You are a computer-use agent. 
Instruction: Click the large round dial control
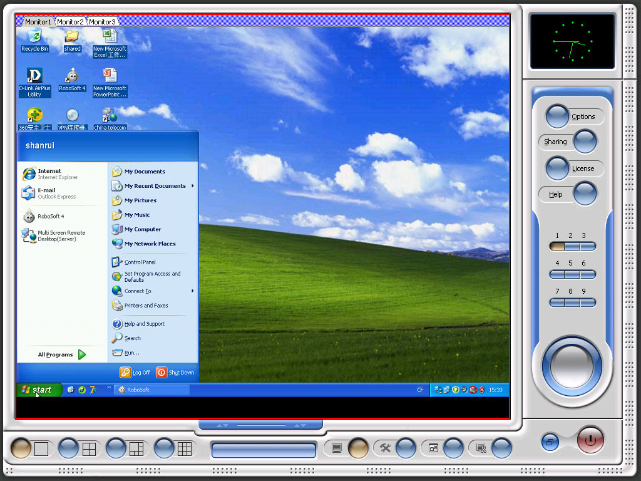click(572, 366)
